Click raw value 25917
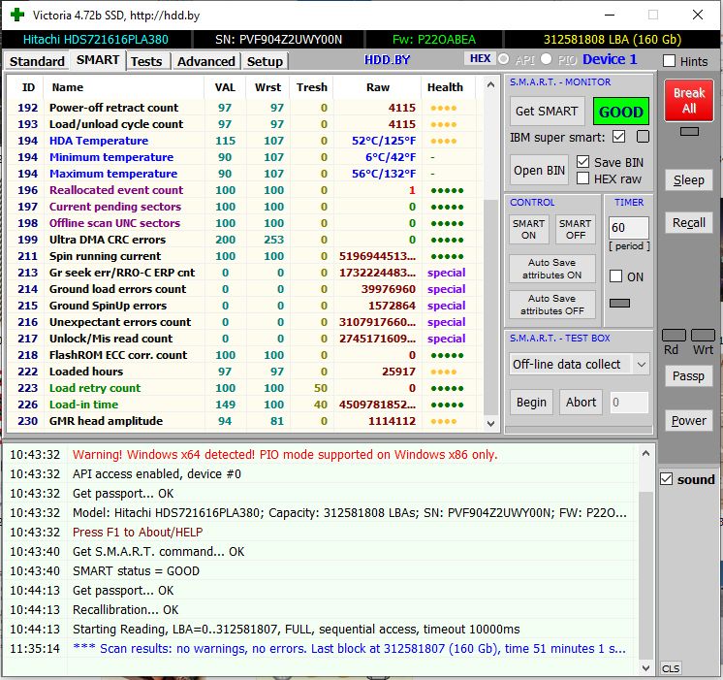 (x=399, y=372)
